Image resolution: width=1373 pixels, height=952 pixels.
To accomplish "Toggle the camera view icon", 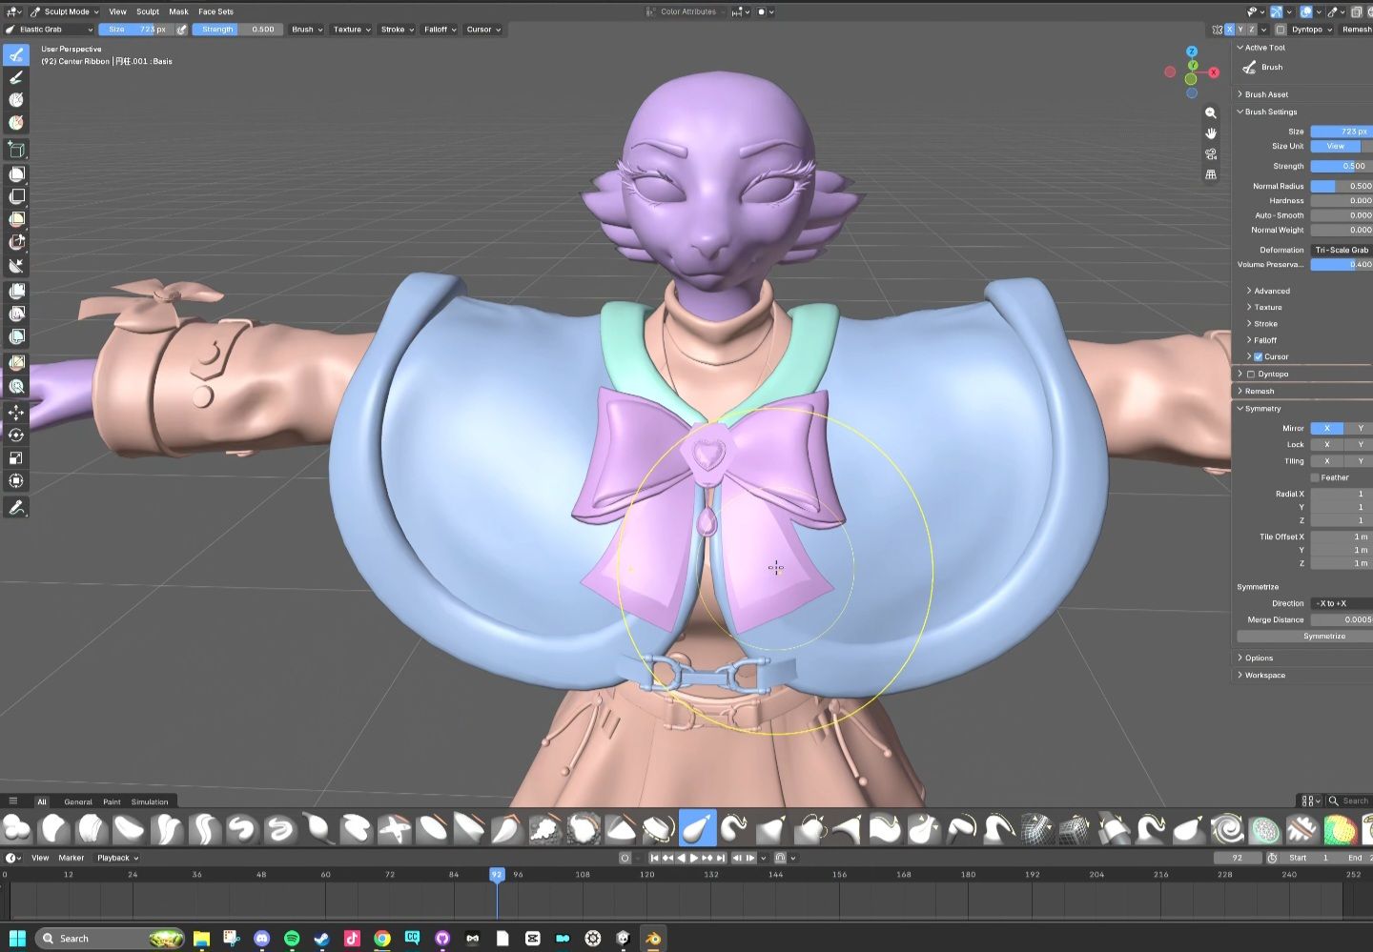I will pos(1211,154).
